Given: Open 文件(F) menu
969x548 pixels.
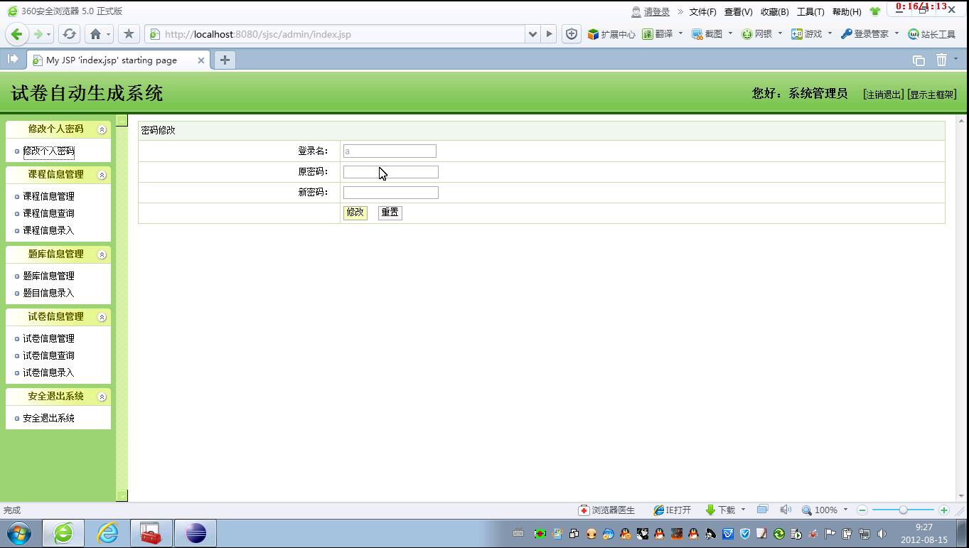Looking at the screenshot, I should (702, 11).
